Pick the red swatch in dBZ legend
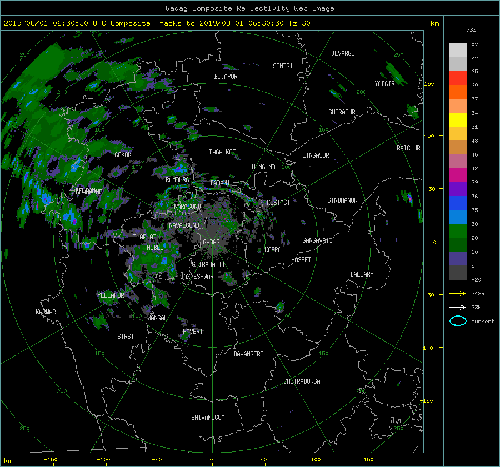The image size is (500, 467). click(458, 78)
